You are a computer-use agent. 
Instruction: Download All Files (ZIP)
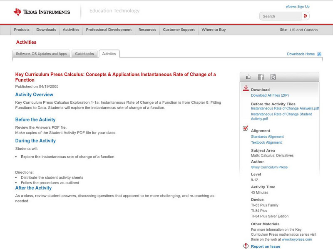[x=270, y=95]
